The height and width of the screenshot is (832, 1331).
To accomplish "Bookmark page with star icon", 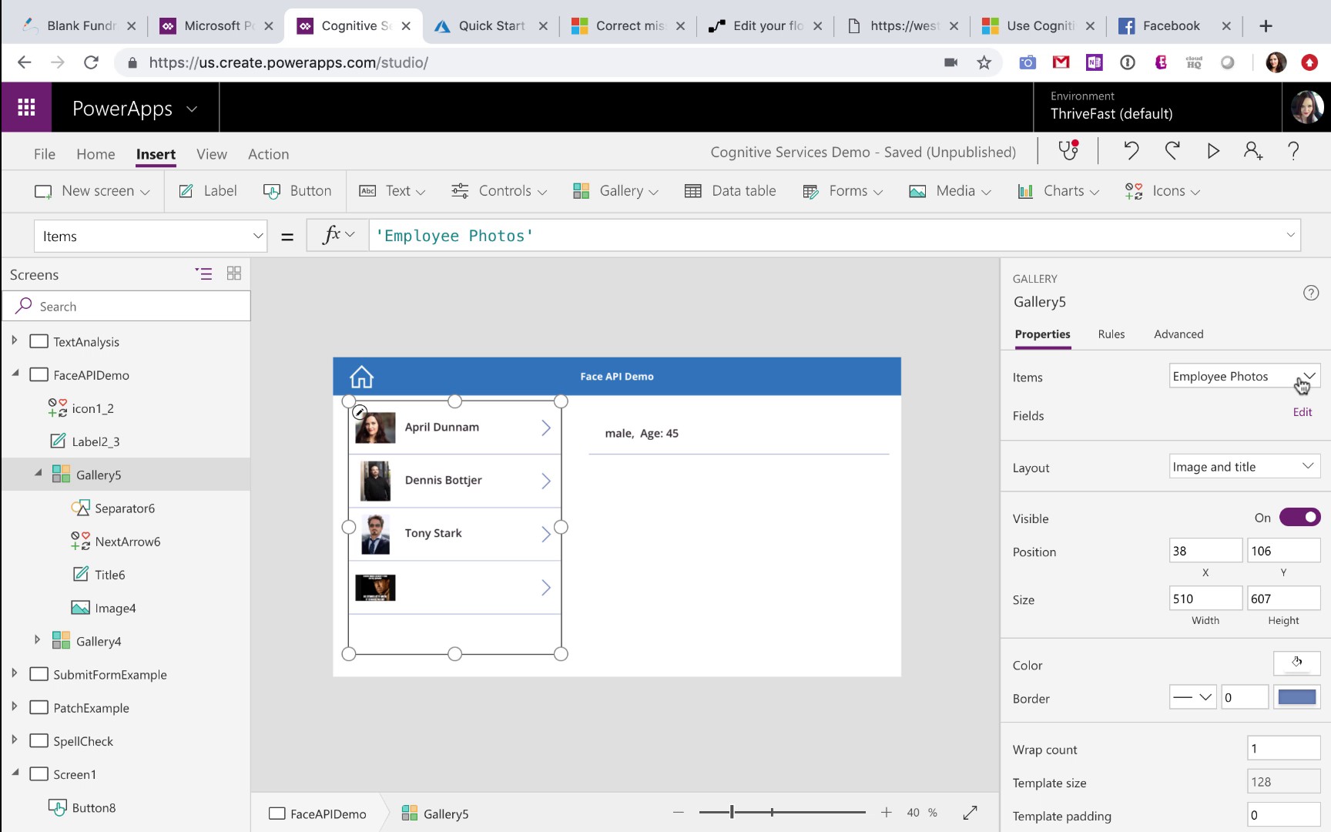I will [984, 62].
